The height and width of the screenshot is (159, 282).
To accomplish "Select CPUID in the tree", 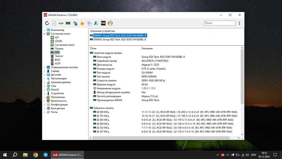I will pyautogui.click(x=58, y=41).
